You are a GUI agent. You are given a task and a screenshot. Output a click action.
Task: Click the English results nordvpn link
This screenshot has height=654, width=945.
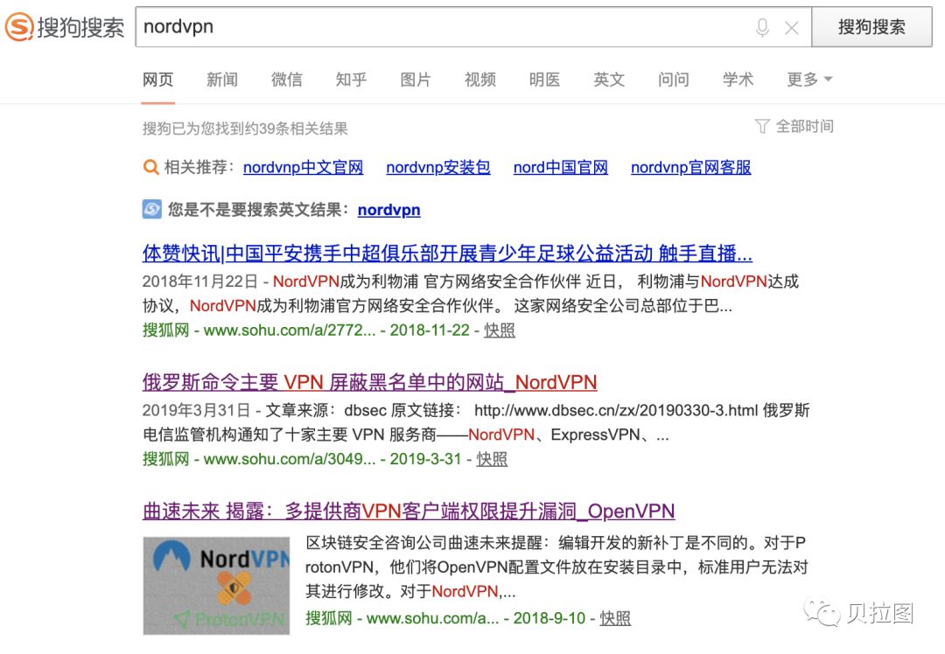[x=388, y=210]
